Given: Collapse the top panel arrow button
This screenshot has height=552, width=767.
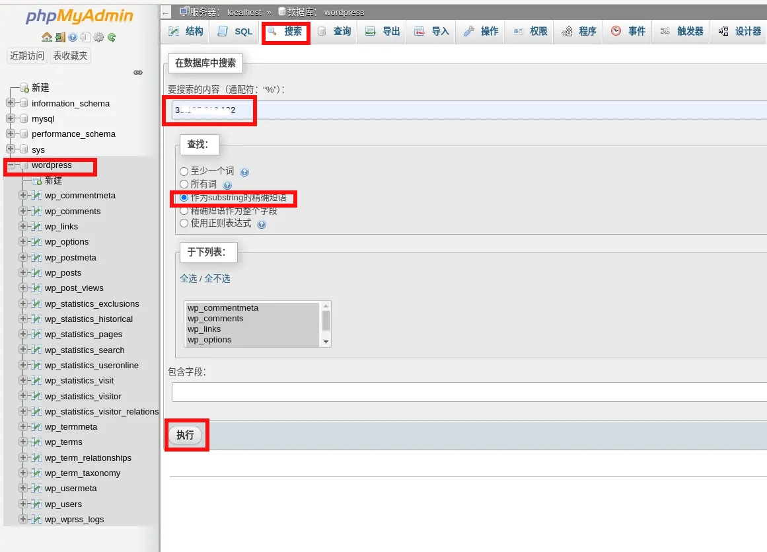Looking at the screenshot, I should (166, 13).
